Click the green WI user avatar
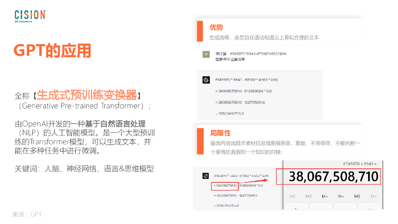Viewport: 398px width, 224px height. [x=206, y=54]
